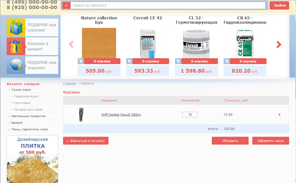Click the Найти search button
The height and width of the screenshot is (183, 296).
point(279,6)
